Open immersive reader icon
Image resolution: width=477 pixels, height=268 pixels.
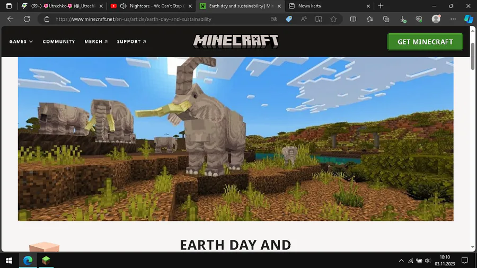tap(319, 19)
